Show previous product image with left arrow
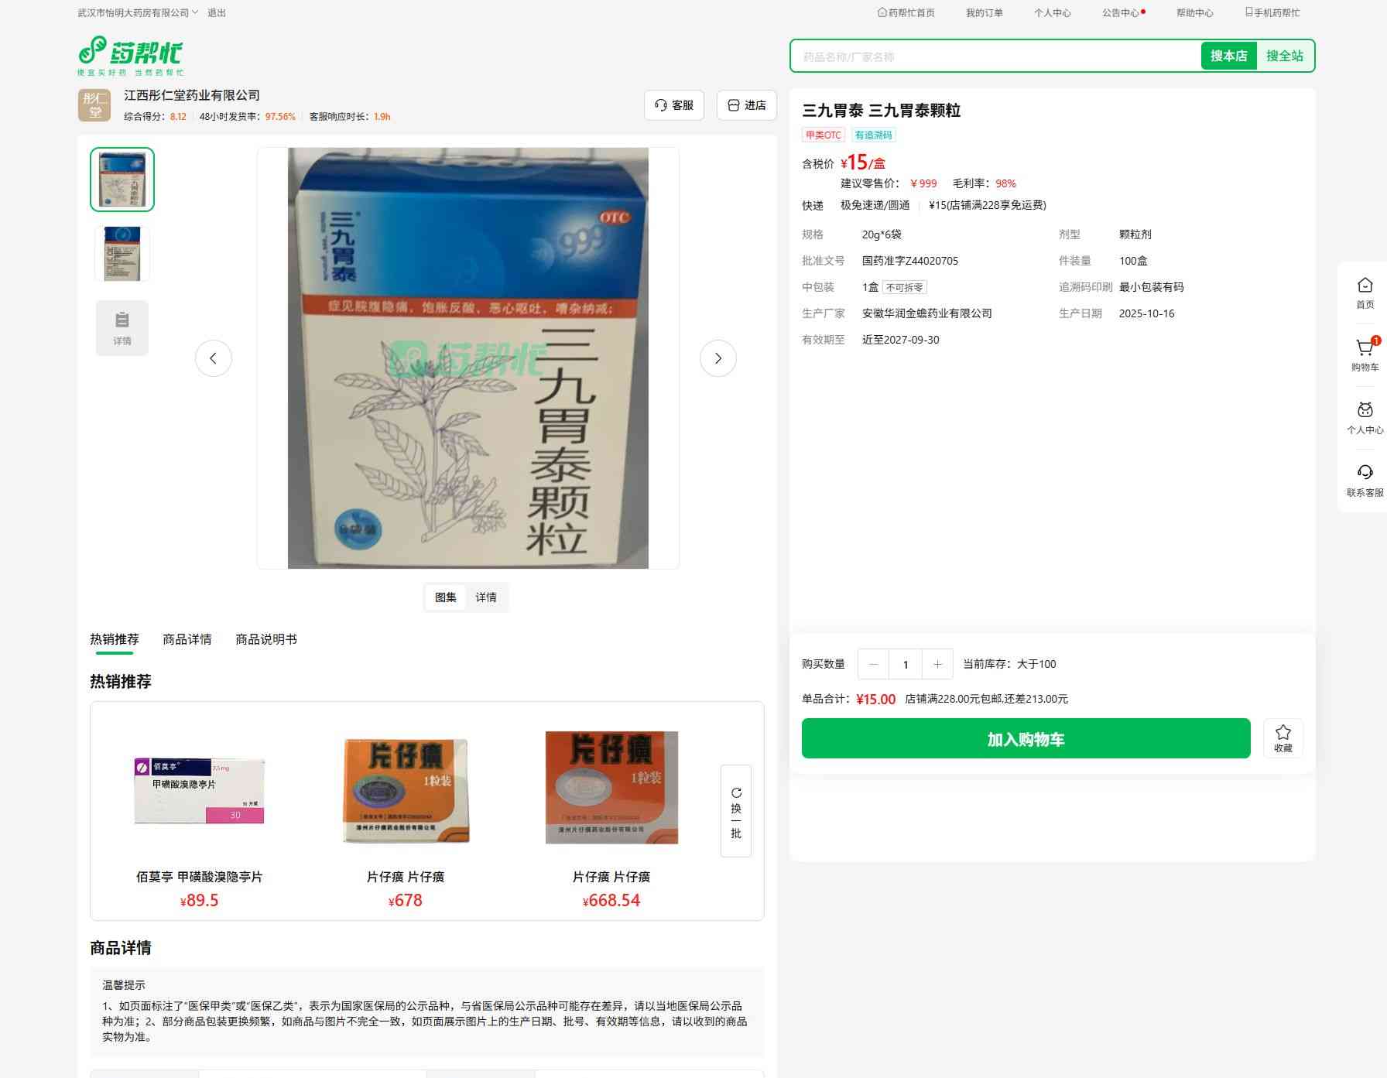This screenshot has height=1078, width=1387. click(214, 358)
